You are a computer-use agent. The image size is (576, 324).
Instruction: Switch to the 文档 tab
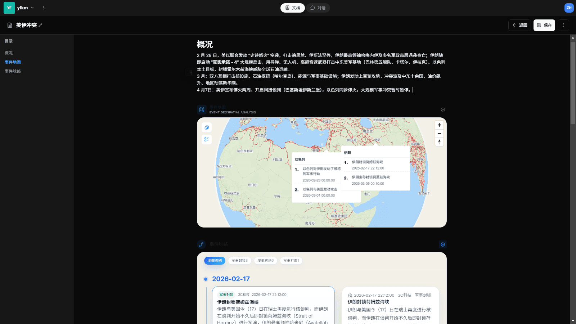293,8
